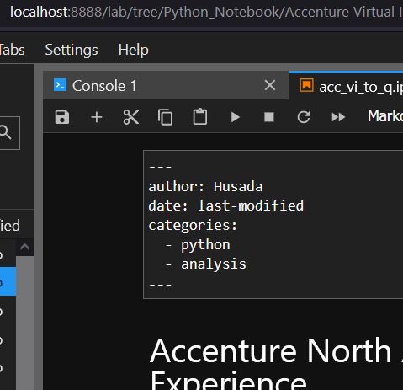This screenshot has width=403, height=390.
Task: Run the selected cell with the play icon
Action: coord(236,117)
